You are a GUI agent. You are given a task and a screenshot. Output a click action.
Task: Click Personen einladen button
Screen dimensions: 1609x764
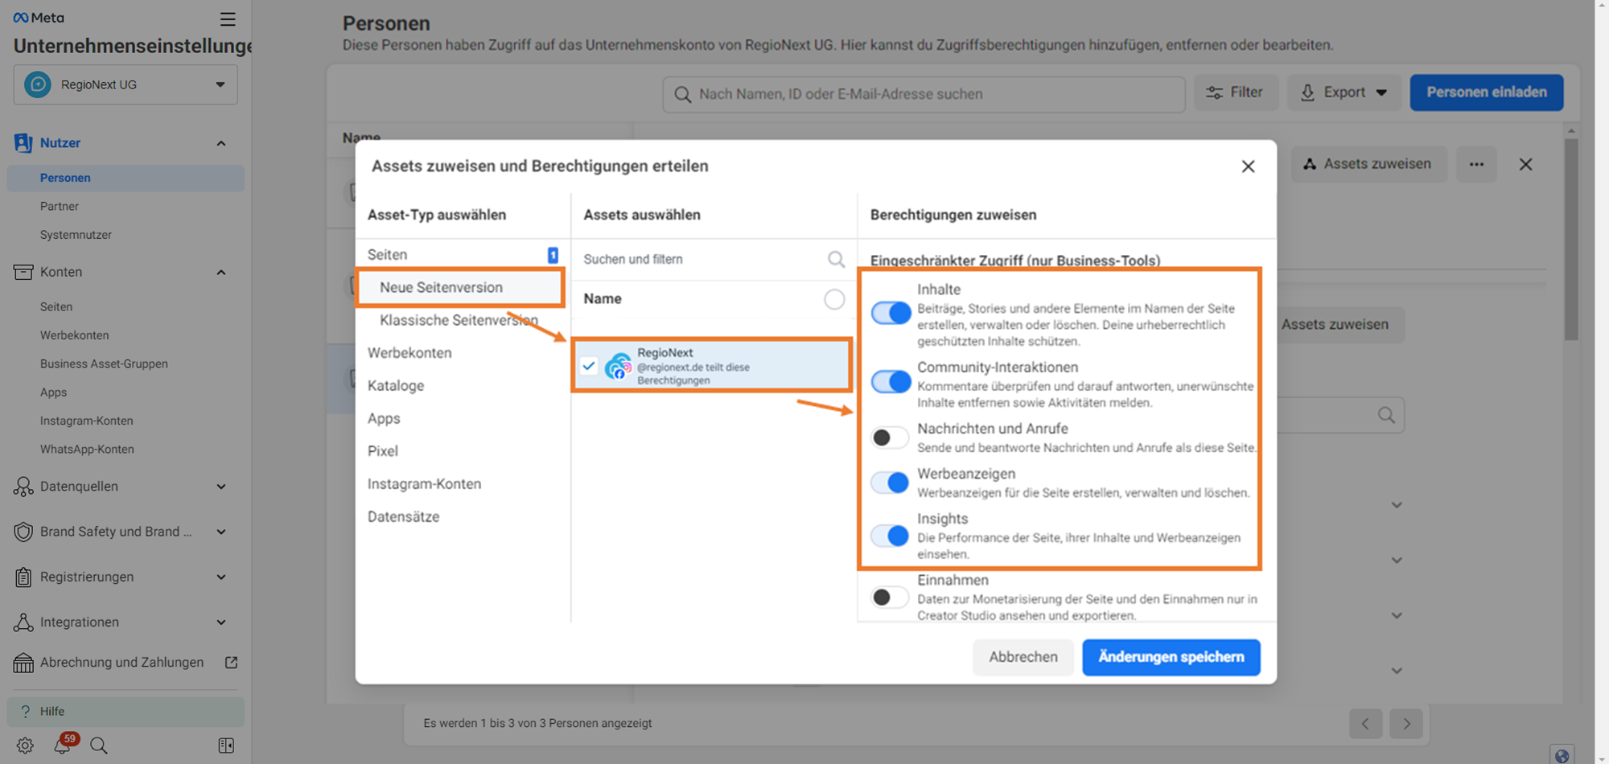1487,92
